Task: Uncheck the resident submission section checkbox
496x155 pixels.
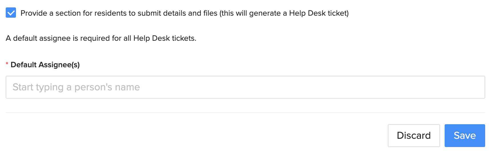Action: tap(11, 13)
